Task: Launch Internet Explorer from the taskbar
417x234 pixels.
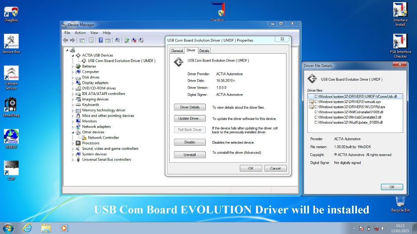Action: (x=27, y=228)
